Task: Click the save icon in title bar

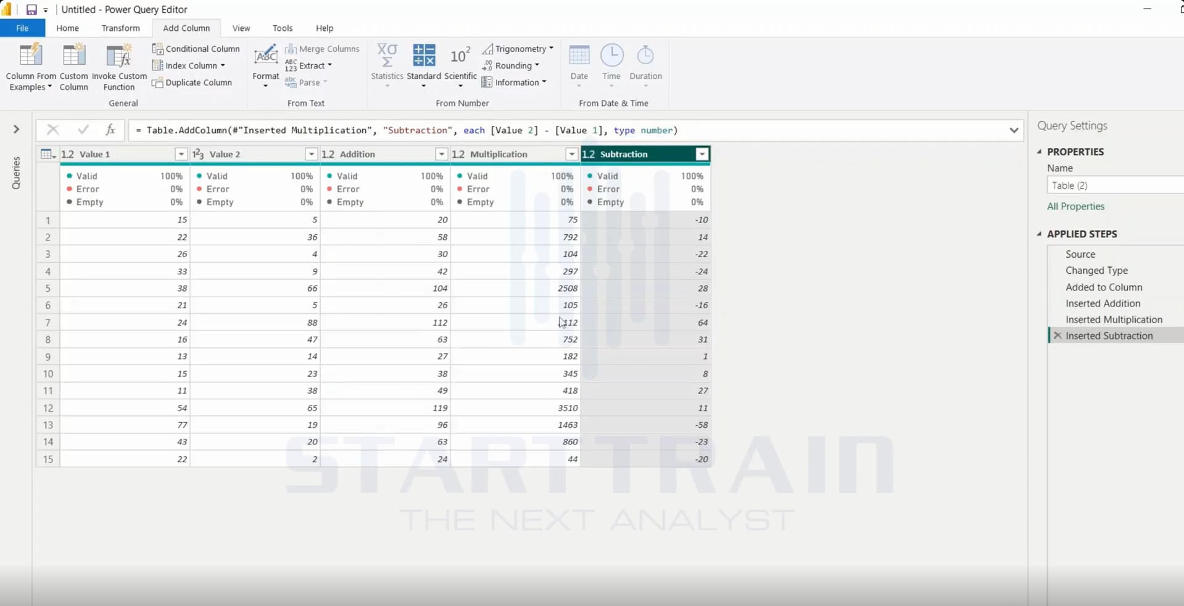Action: click(x=31, y=10)
